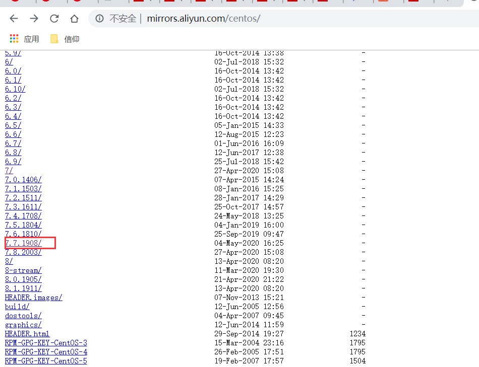The height and width of the screenshot is (367, 479).
Task: Open the graphics/ directory link
Action: tap(23, 325)
